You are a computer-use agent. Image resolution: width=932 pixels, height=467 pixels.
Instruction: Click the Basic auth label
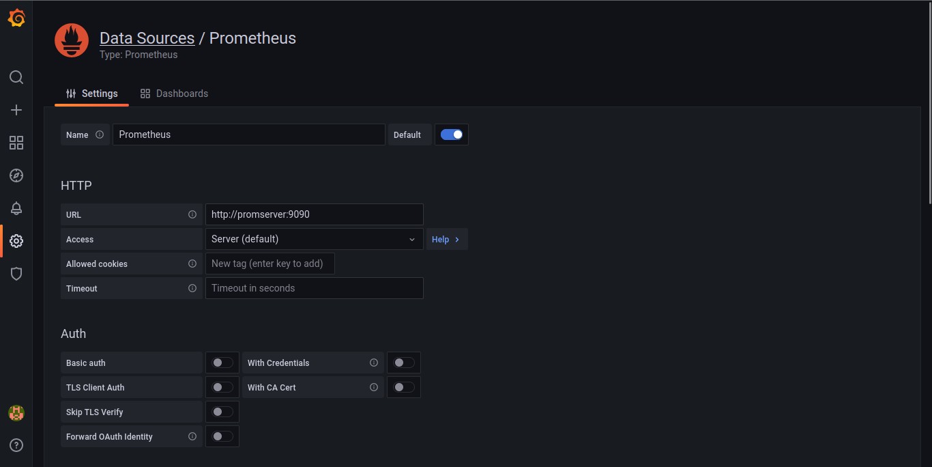(86, 363)
